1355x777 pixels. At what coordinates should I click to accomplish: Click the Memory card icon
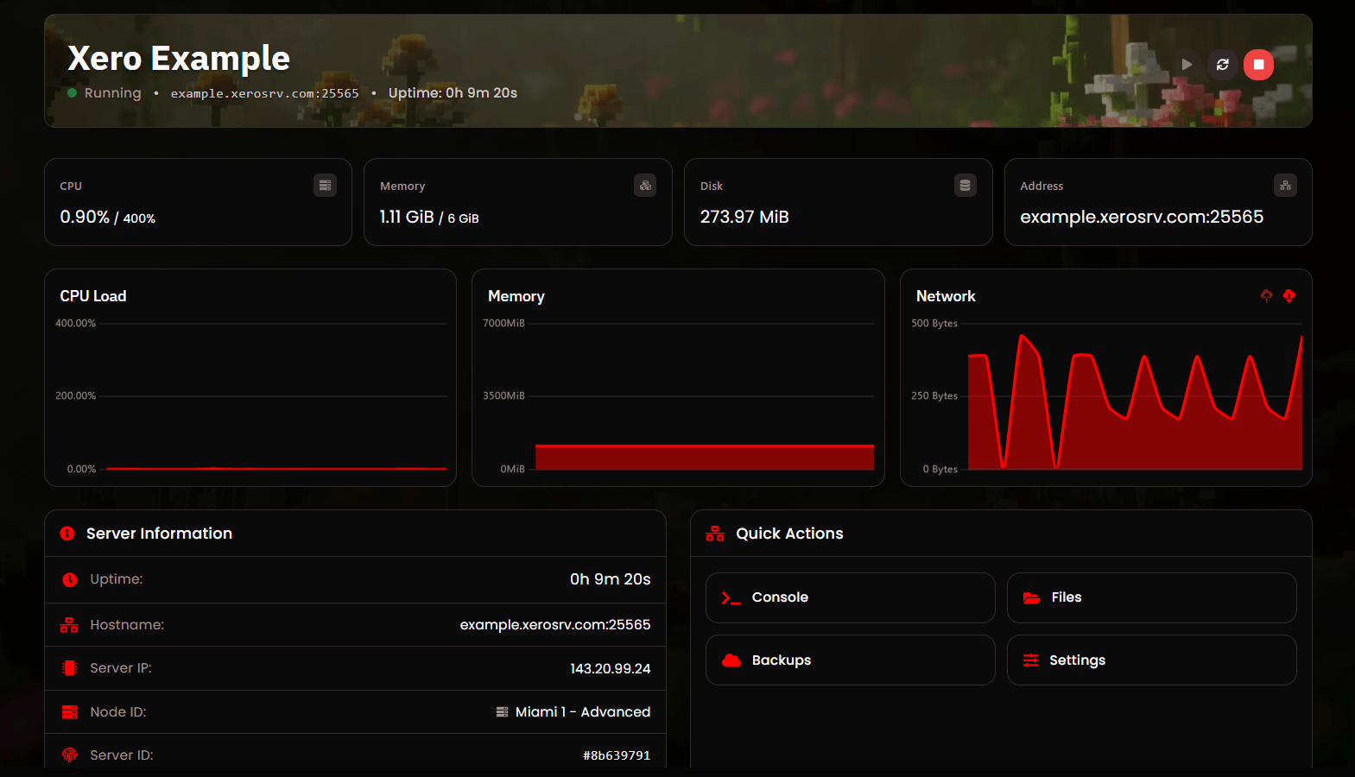coord(645,186)
